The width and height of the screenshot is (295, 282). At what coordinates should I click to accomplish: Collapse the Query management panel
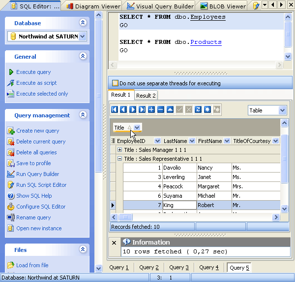[x=83, y=115]
